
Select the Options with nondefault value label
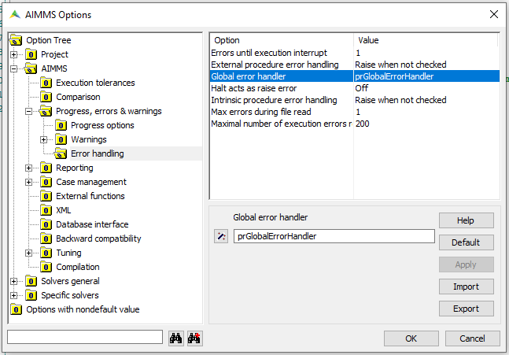[x=83, y=309]
